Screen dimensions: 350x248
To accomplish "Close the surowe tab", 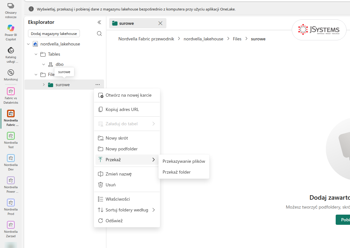I will (160, 23).
